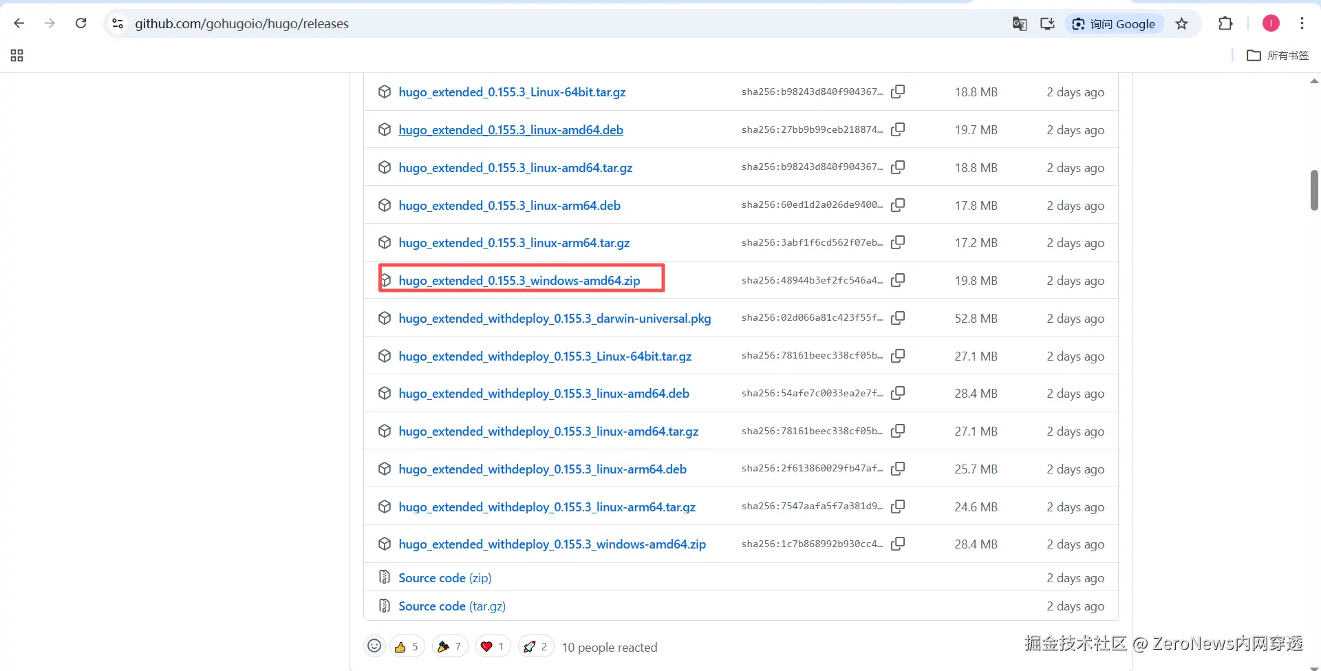Viewport: 1321px width, 671px height.
Task: Toggle the heart reaction
Action: (x=493, y=647)
